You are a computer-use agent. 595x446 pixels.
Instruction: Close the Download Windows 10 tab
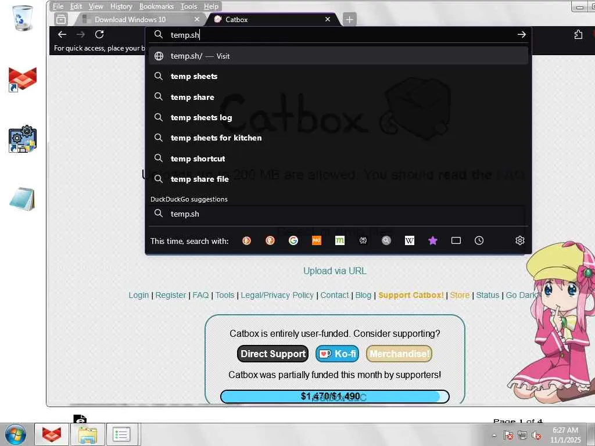click(196, 19)
